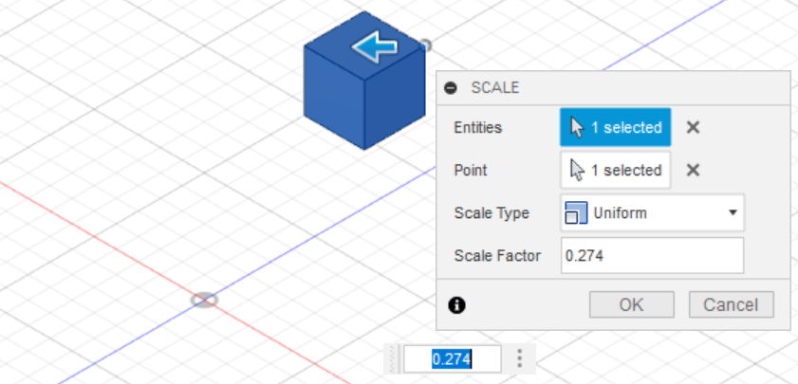Click the Uniform scale type icon

pyautogui.click(x=576, y=212)
